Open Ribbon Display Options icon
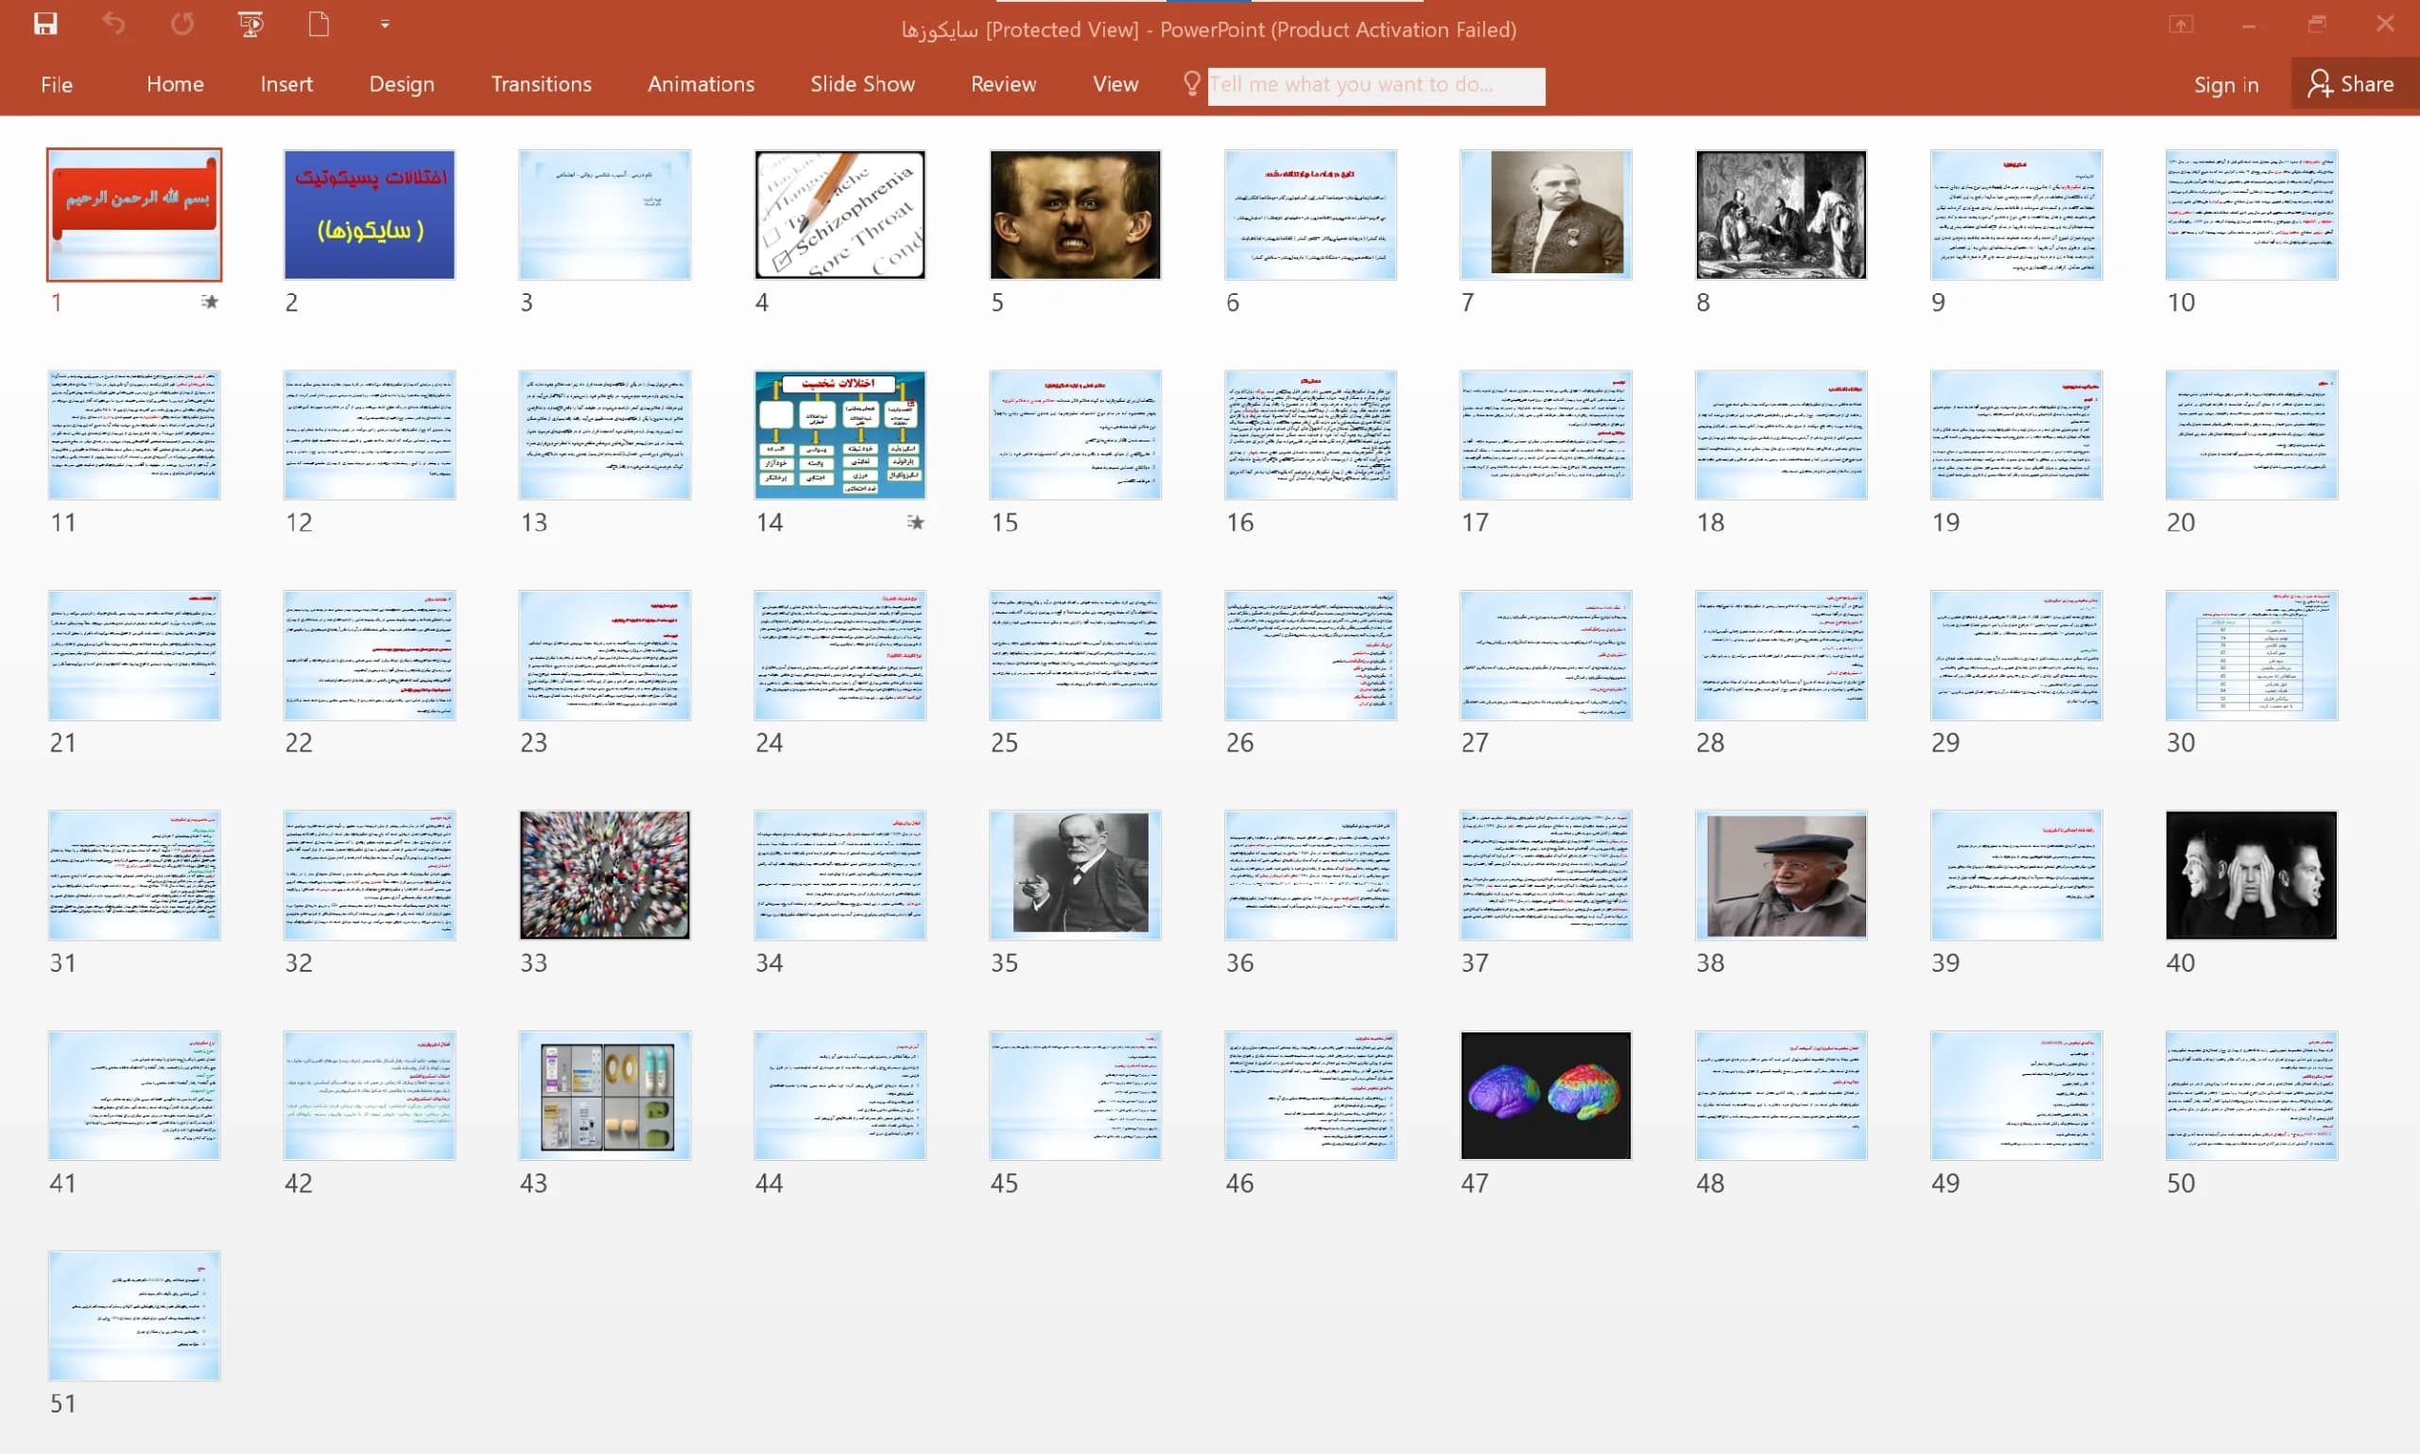This screenshot has width=2420, height=1454. 2180,24
